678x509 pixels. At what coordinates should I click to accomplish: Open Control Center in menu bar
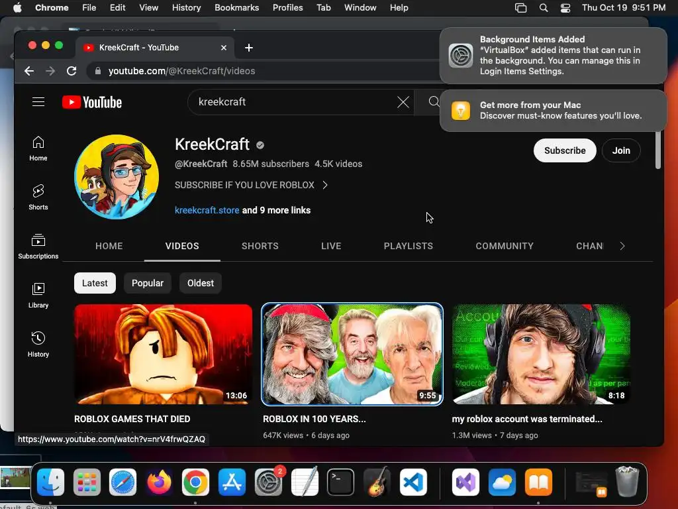(565, 8)
